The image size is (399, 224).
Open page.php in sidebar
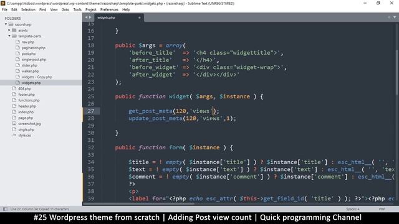(26, 118)
